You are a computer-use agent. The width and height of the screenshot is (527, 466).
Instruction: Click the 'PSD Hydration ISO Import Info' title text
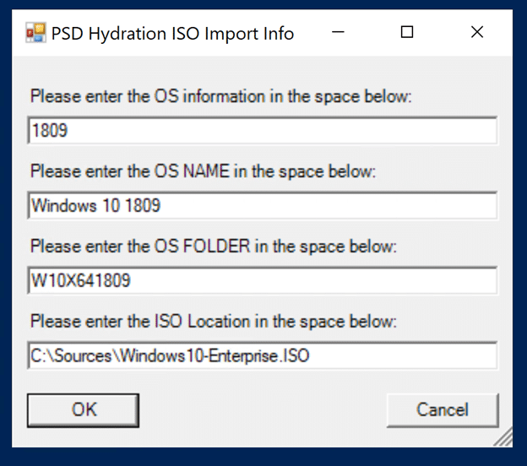(x=172, y=34)
